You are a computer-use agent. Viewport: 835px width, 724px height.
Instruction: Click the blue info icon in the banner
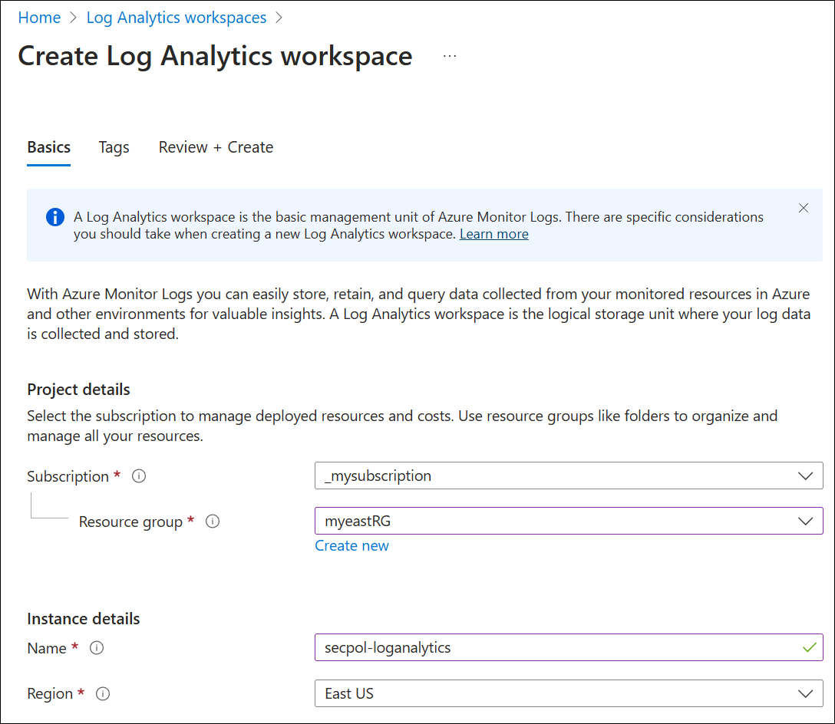[x=55, y=217]
